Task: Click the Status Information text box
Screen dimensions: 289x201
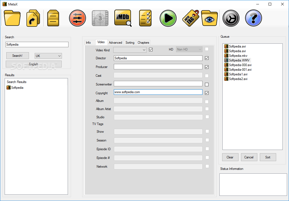Action: coord(253,184)
